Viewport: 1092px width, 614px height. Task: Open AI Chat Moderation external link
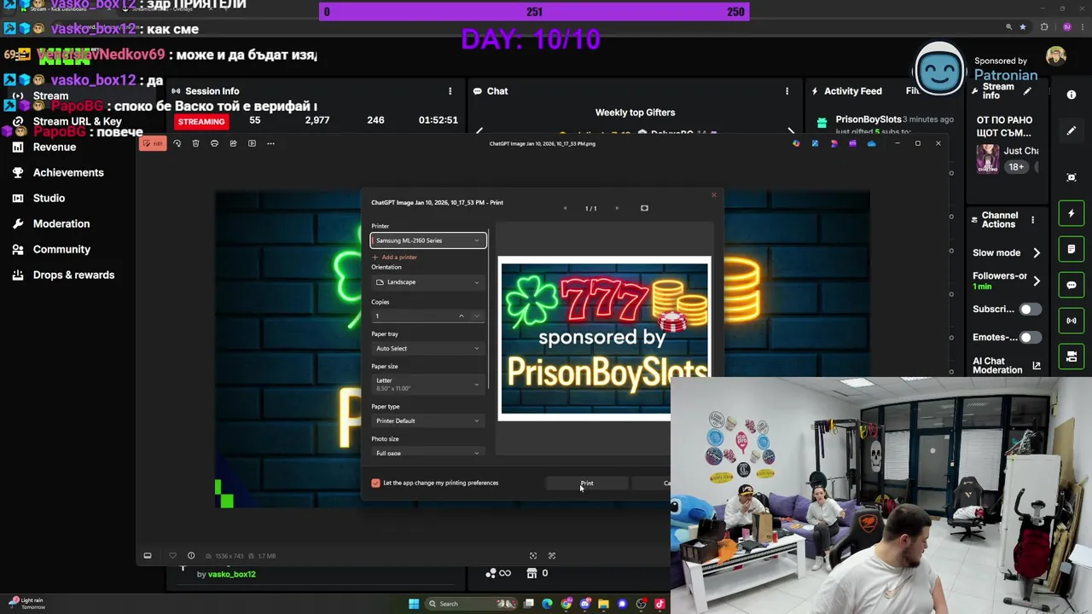pos(1037,366)
